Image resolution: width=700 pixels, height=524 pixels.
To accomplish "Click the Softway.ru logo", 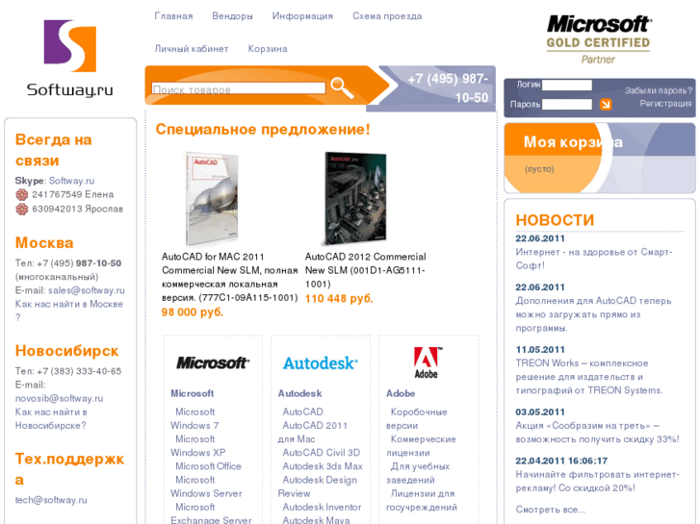I will (x=70, y=59).
